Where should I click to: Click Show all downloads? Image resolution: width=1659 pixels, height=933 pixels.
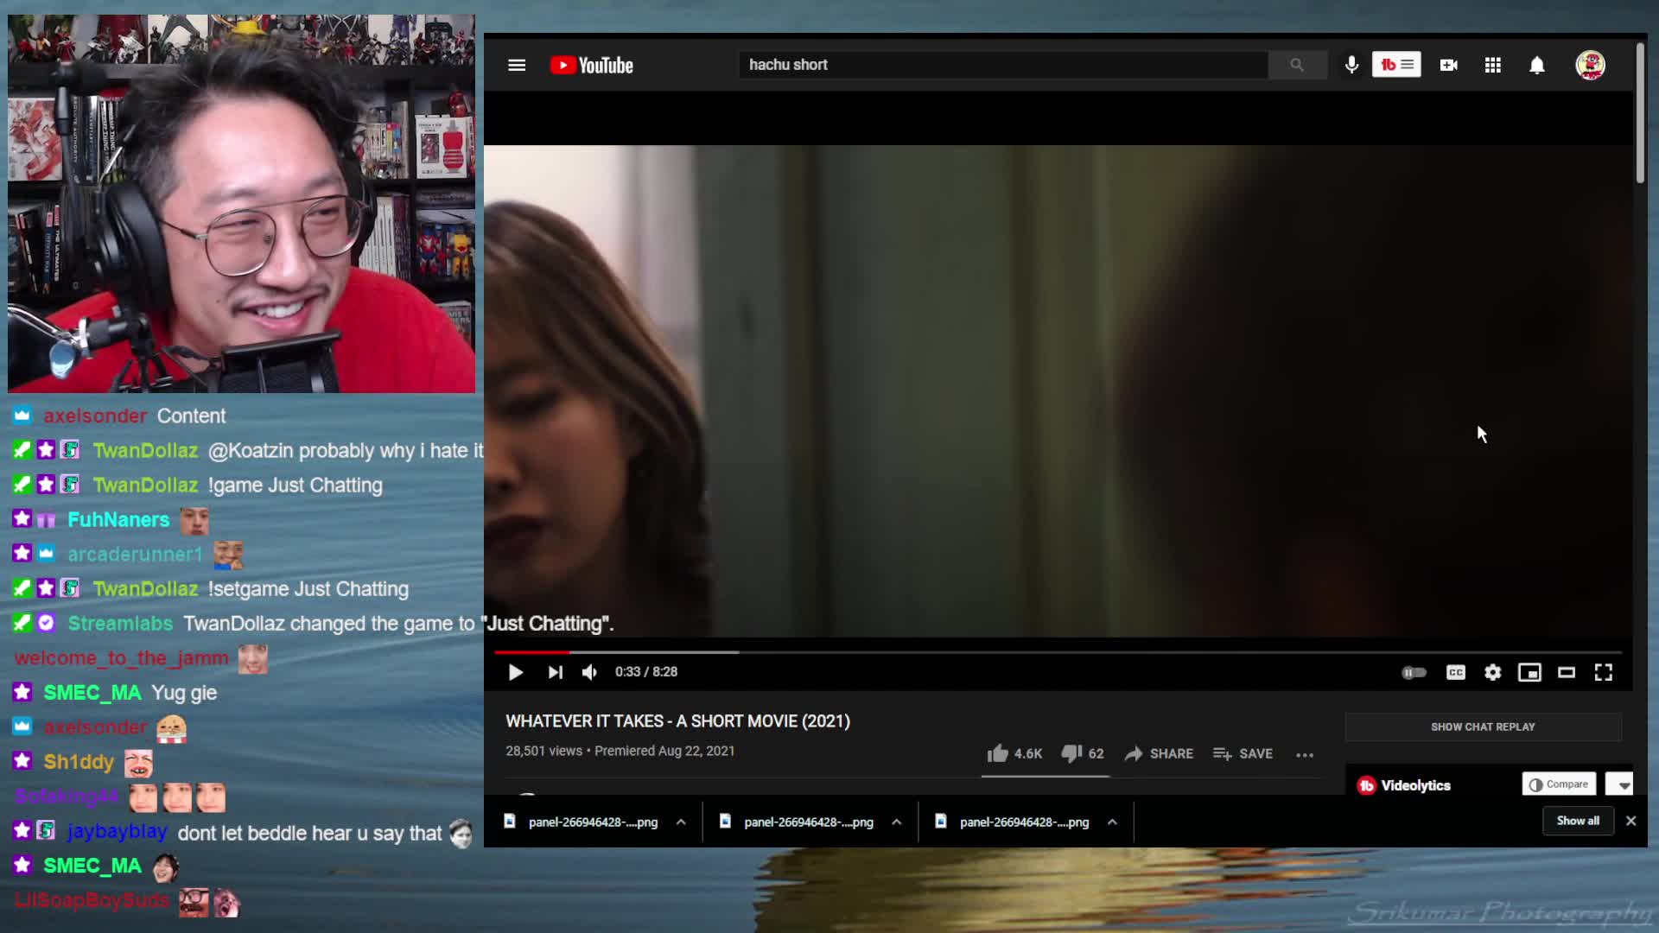click(x=1578, y=821)
